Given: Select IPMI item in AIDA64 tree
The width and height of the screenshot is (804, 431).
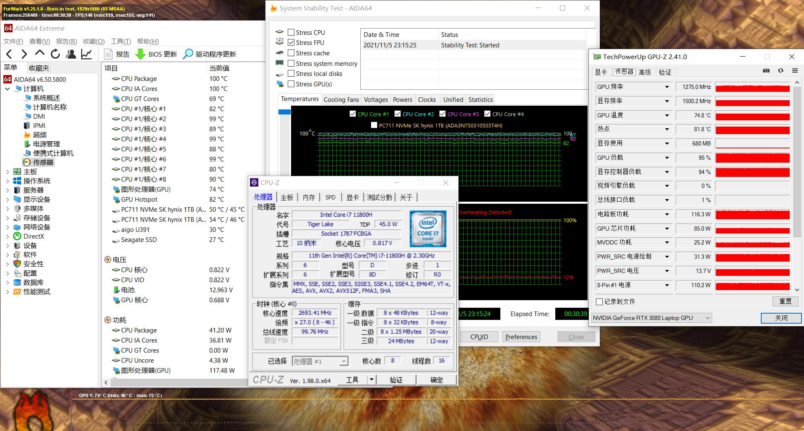Looking at the screenshot, I should coord(39,125).
